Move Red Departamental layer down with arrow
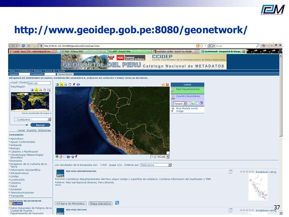Image resolution: width=289 pixels, height=217 pixels. point(172,92)
